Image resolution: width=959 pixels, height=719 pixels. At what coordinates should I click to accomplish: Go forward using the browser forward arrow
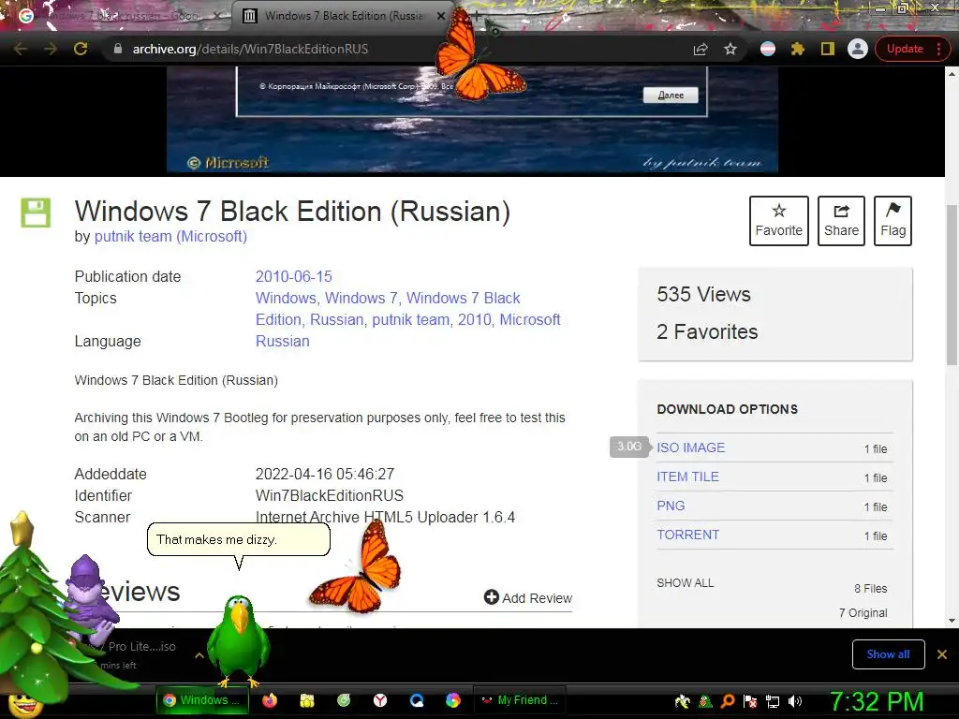(x=51, y=49)
